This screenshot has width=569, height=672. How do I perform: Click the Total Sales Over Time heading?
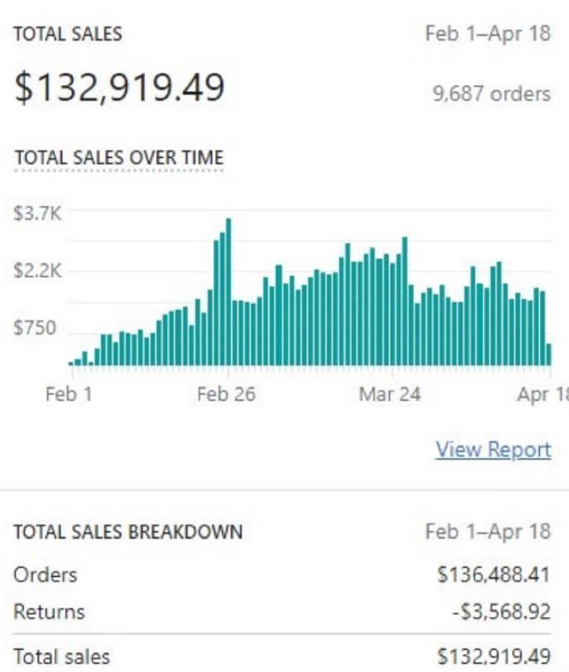(x=119, y=156)
